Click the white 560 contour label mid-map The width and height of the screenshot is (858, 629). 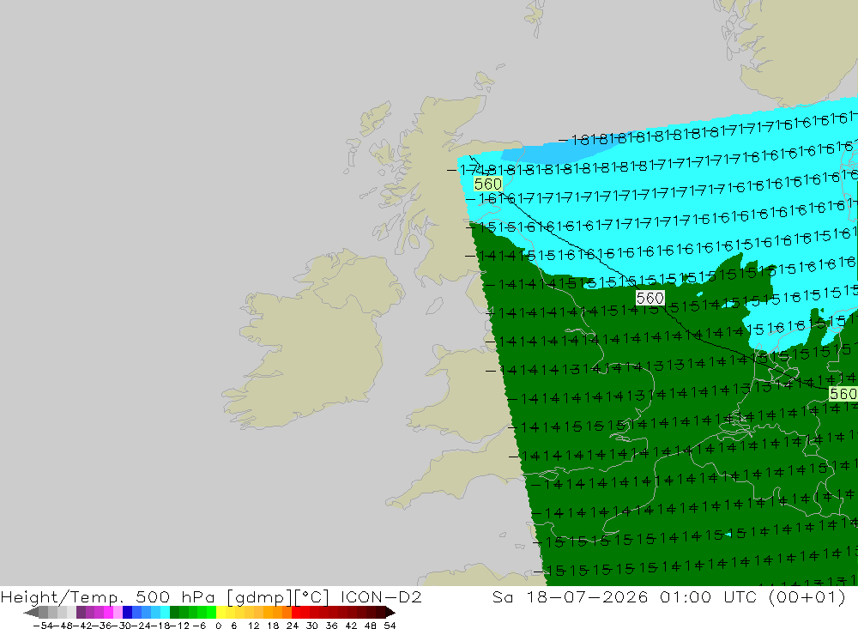click(x=650, y=298)
